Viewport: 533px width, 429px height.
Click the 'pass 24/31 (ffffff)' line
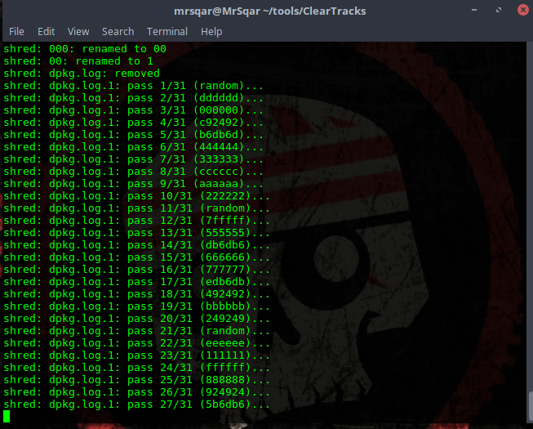[x=135, y=367]
